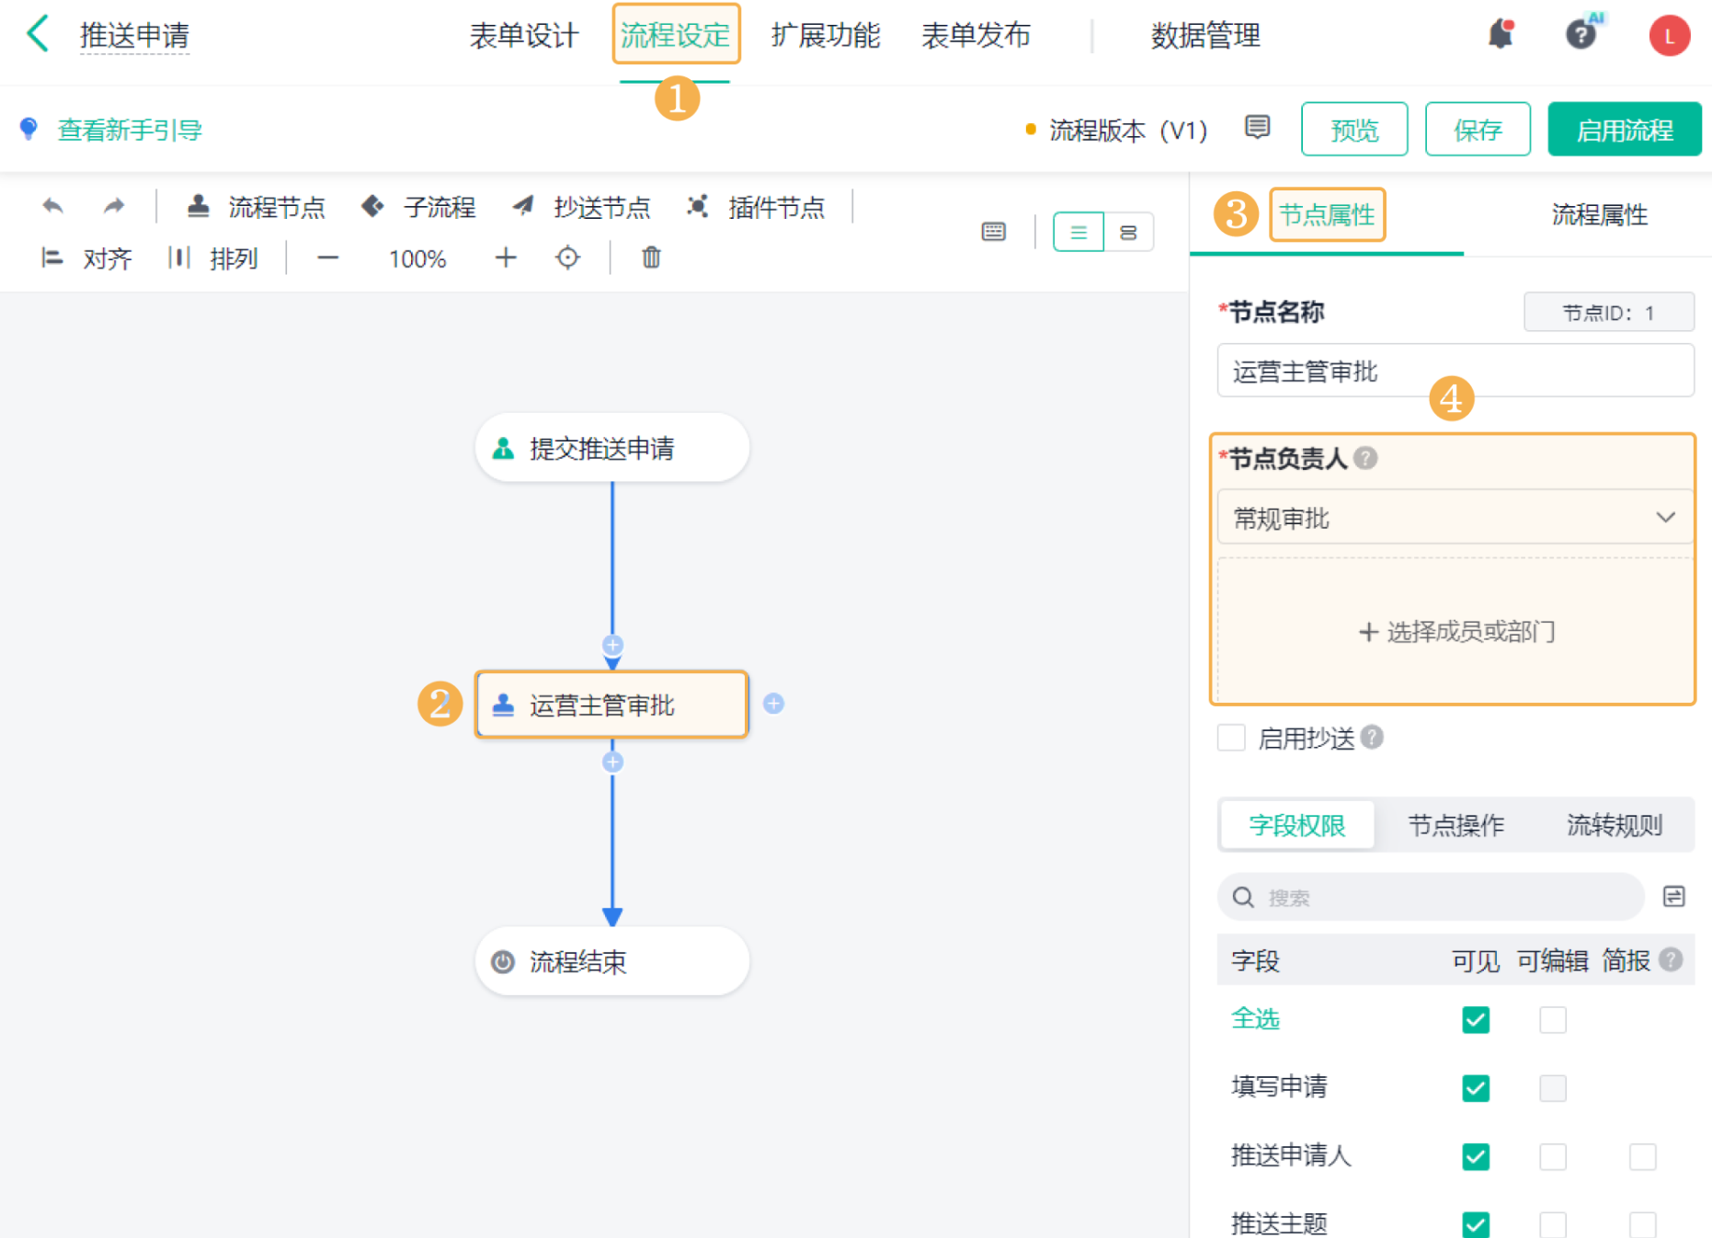Click plus connector above 运营主管审批 node

(612, 645)
